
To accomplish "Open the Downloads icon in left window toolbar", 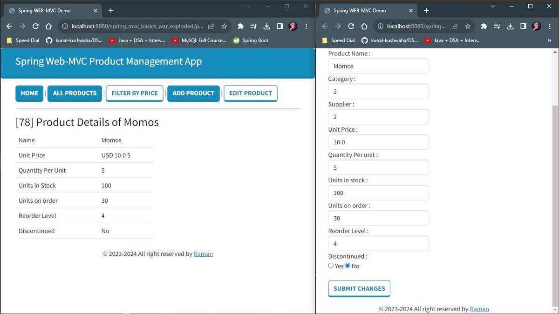I will pyautogui.click(x=266, y=26).
